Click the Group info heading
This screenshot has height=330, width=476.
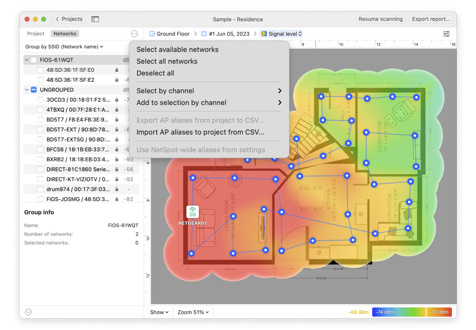(x=39, y=212)
